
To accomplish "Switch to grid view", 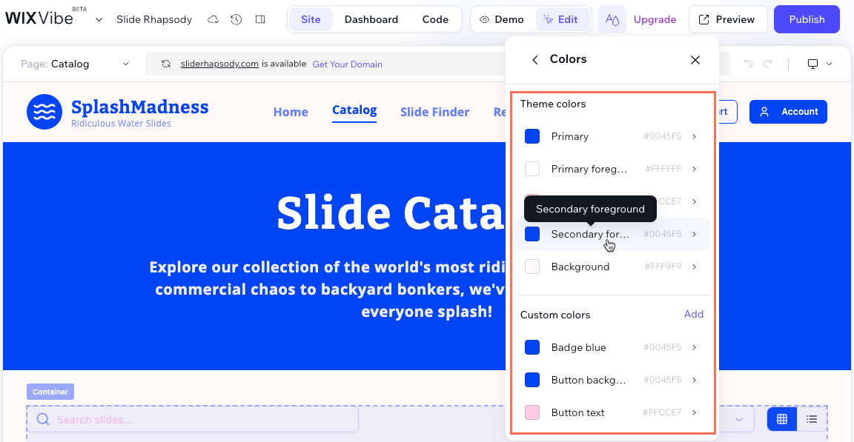I will tap(781, 420).
